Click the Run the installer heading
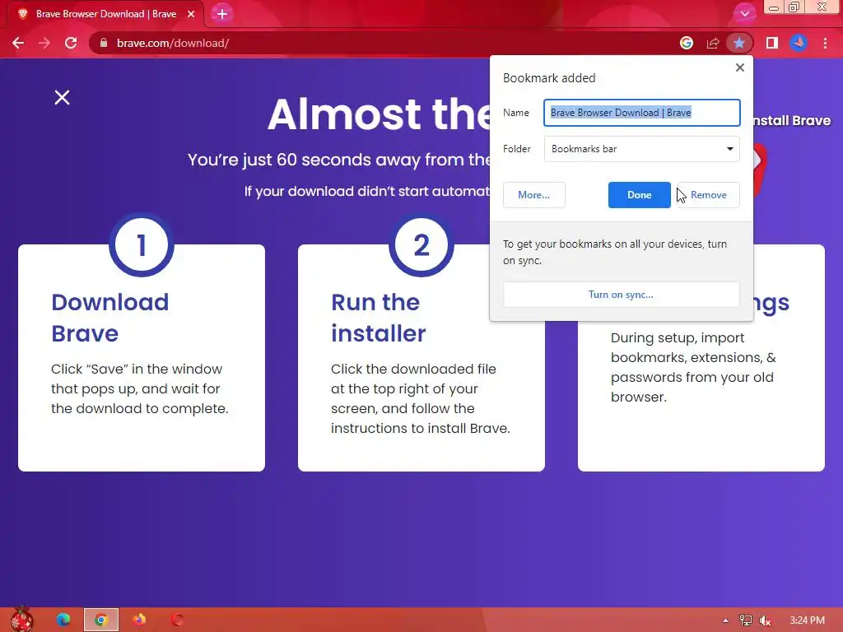The width and height of the screenshot is (843, 632). [x=379, y=318]
